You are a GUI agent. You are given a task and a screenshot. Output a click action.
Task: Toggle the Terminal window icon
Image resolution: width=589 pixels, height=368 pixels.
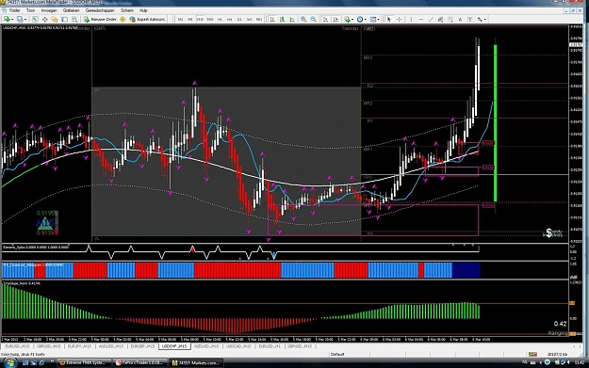click(65, 19)
